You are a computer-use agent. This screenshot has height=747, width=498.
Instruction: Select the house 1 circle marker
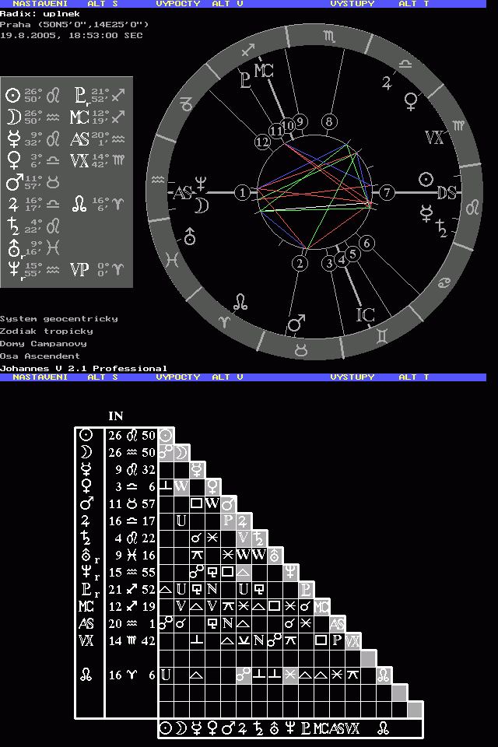[244, 192]
